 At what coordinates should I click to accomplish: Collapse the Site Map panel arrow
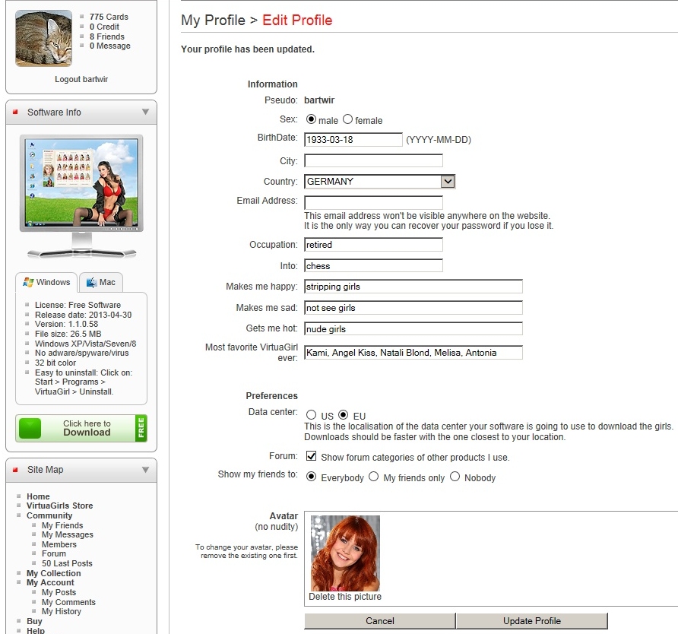(146, 470)
